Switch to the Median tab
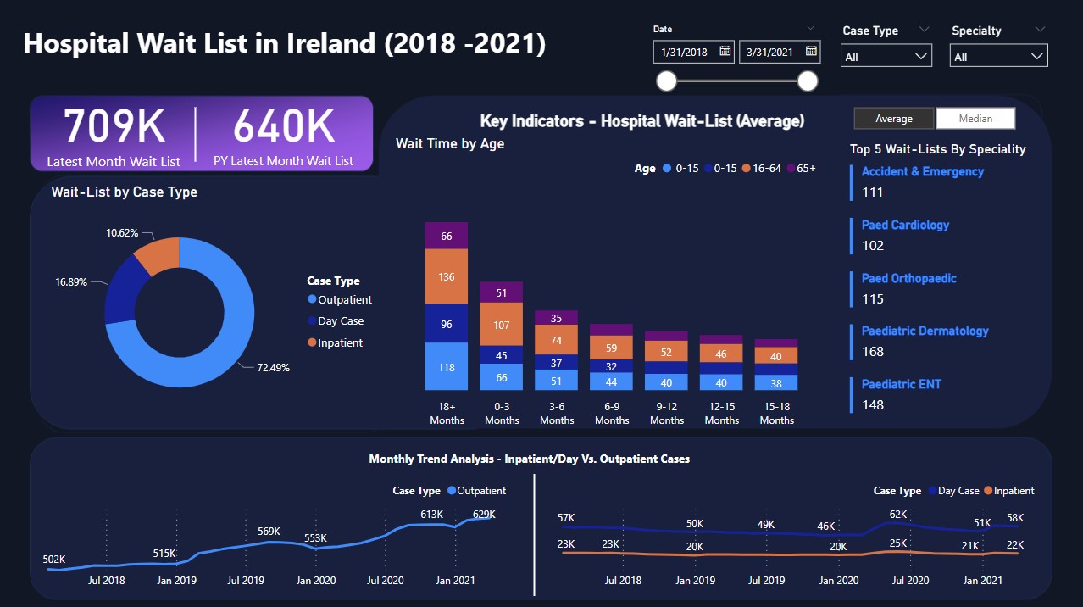This screenshot has height=607, width=1083. [x=975, y=119]
